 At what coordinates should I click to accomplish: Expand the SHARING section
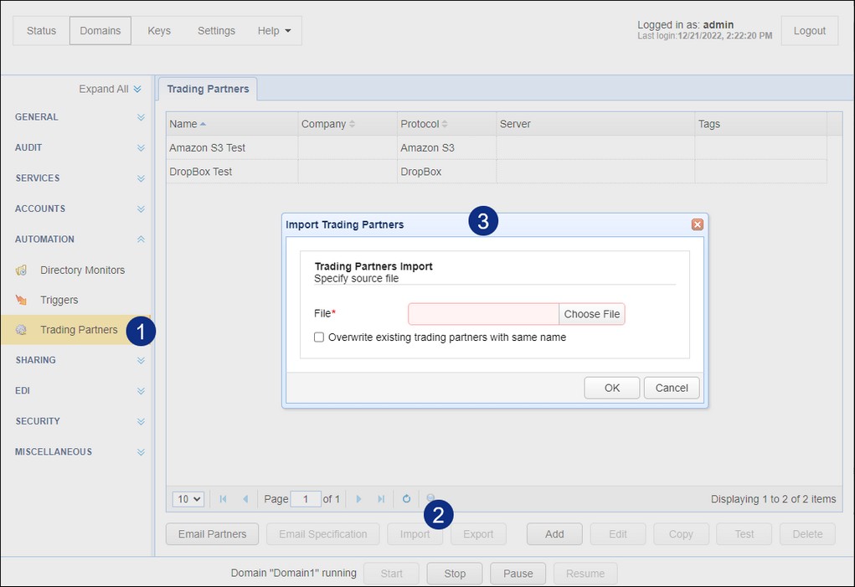(x=141, y=360)
